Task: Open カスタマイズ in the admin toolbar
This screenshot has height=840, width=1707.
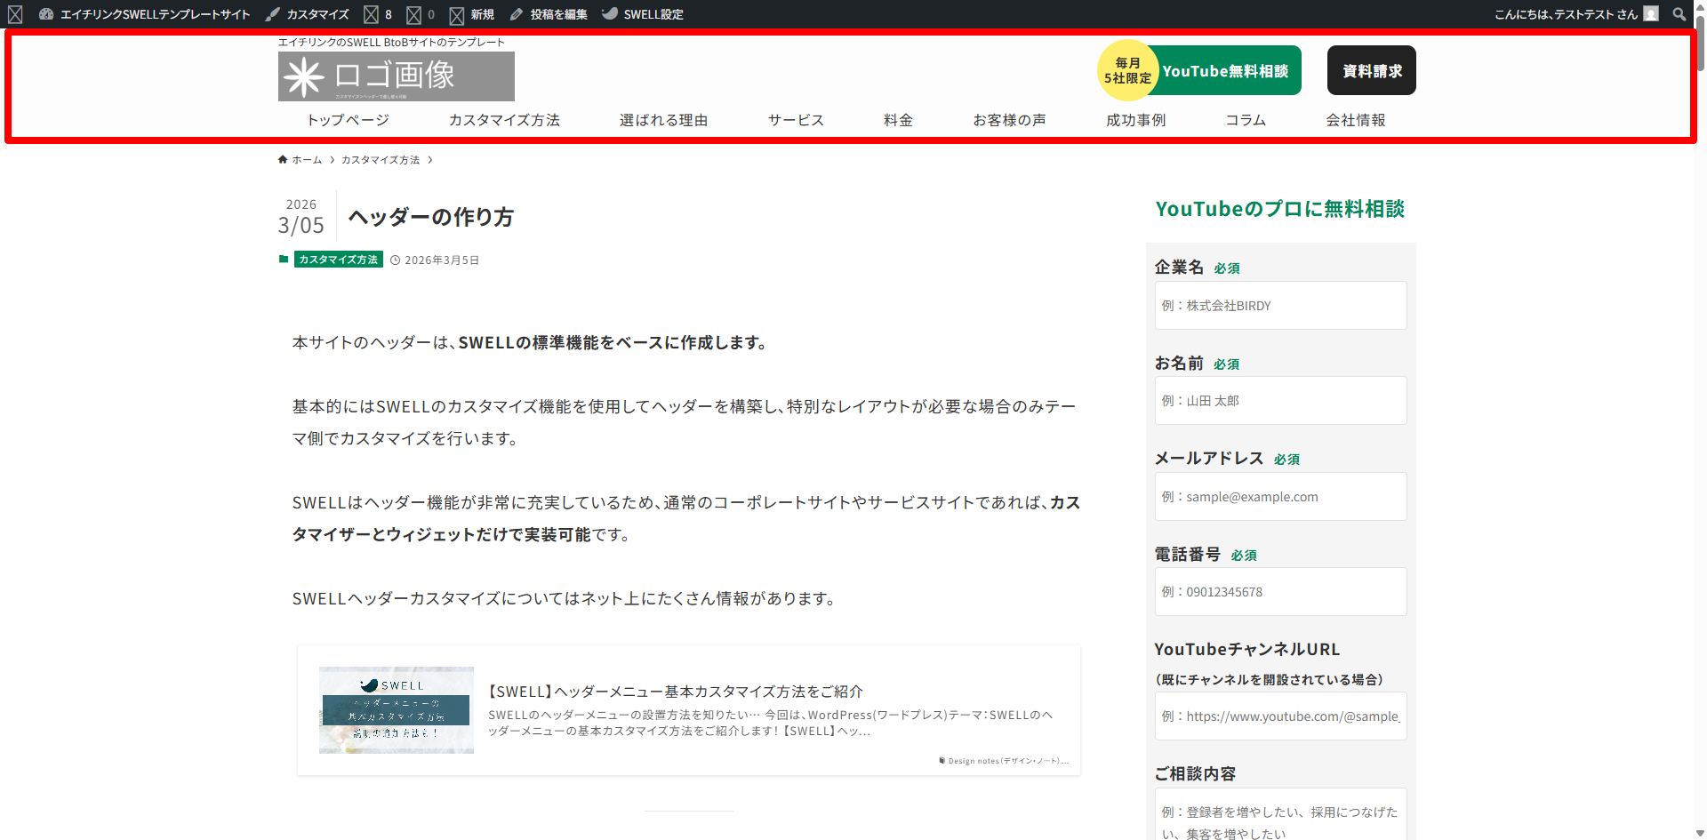Action: (x=308, y=14)
